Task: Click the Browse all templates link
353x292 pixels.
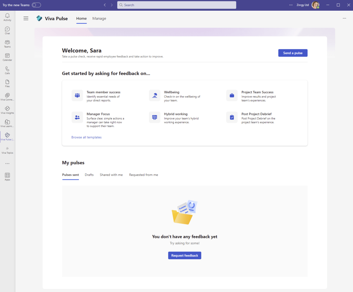Action: 87,137
